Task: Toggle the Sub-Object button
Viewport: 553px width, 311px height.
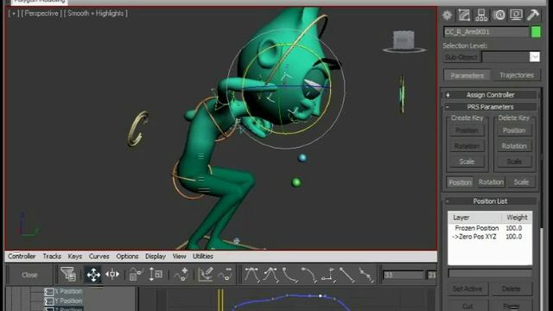Action: coord(461,57)
